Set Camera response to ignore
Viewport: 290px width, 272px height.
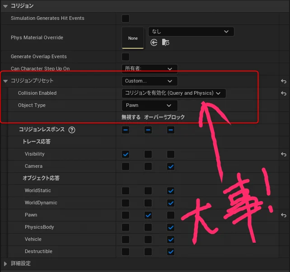126,166
